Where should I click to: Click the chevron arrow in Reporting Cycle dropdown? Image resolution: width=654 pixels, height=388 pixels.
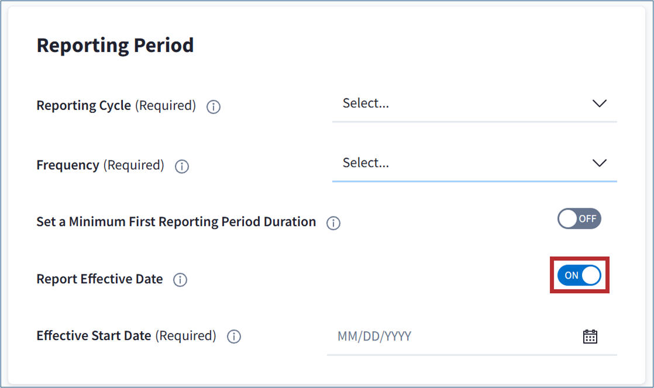click(x=600, y=104)
